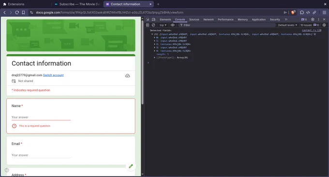This screenshot has width=329, height=177.
Task: Open console settings gear
Action: click(324, 25)
